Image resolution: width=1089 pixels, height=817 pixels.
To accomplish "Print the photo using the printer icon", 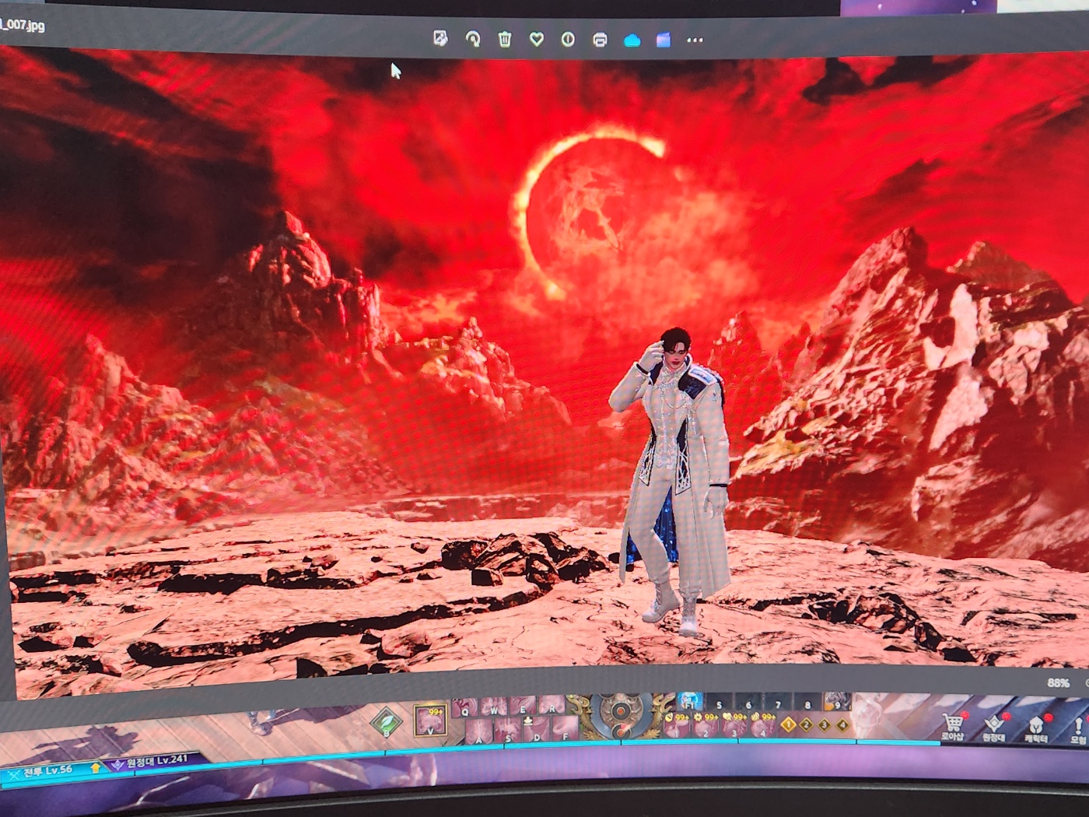I will 600,40.
